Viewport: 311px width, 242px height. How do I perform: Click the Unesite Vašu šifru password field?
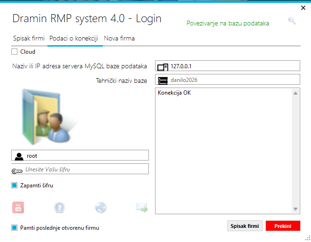coord(80,169)
